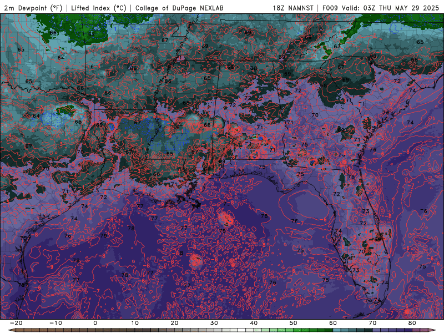The width and height of the screenshot is (444, 333).
Task: Click the 10 label on color scale
Action: click(x=135, y=323)
